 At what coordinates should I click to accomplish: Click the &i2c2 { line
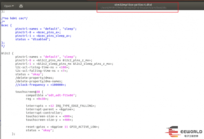point(7,53)
